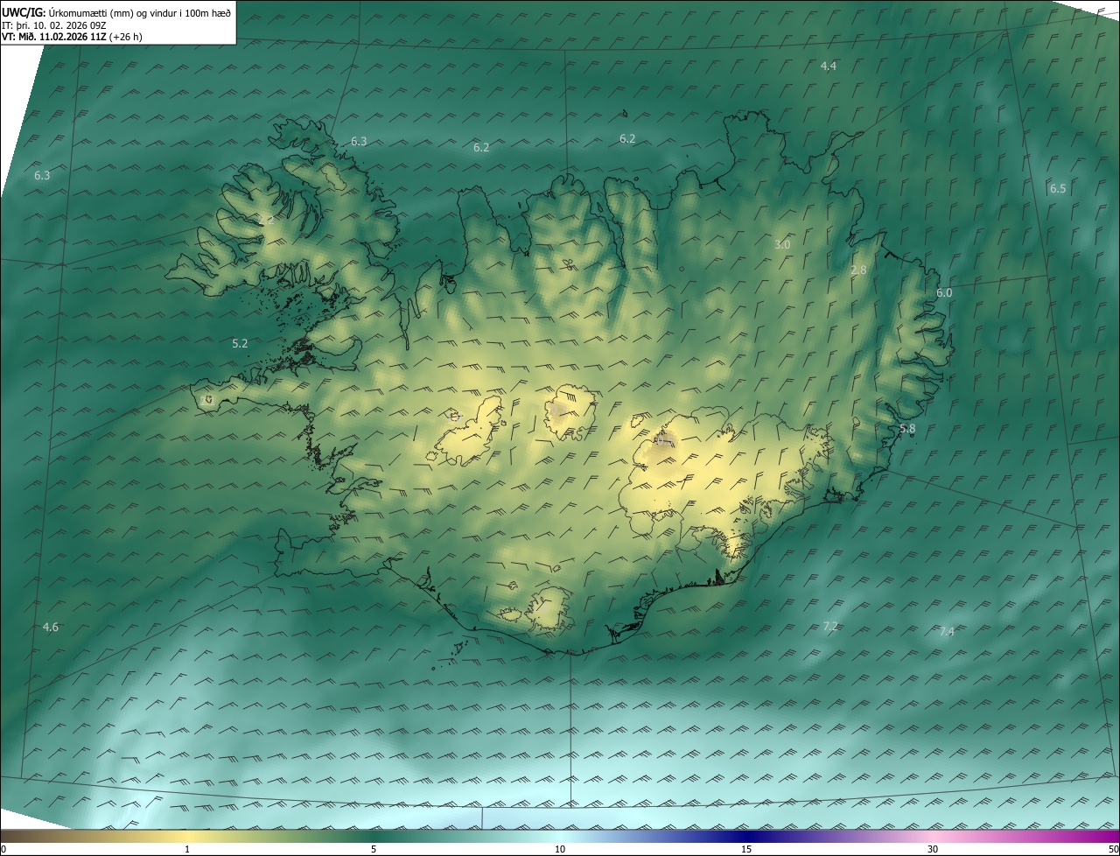This screenshot has width=1120, height=856.
Task: Click the '5' tick on the color scale
Action: [374, 849]
